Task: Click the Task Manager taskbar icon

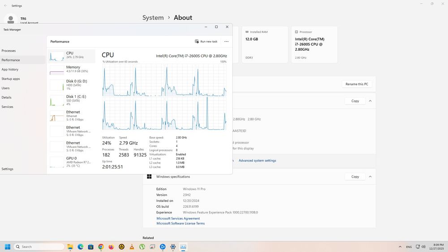Action: (183, 247)
